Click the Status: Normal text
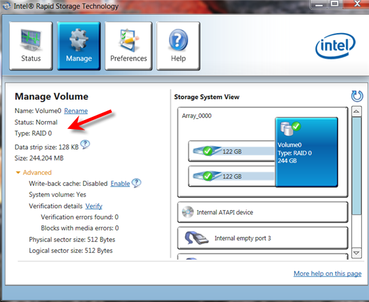Viewport: 369px width, 302px height. (36, 122)
